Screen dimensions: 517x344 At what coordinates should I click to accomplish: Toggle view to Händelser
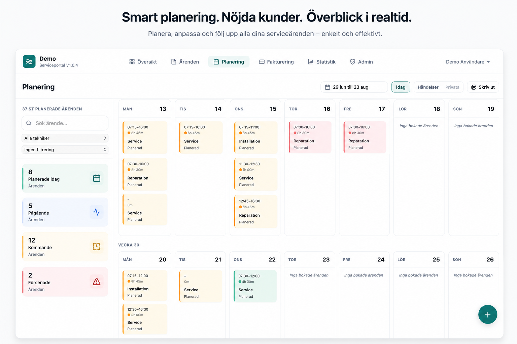pyautogui.click(x=428, y=87)
